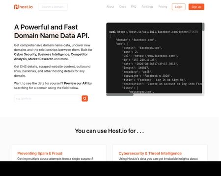Click the host.io logo
Image resolution: width=221 pixels, height=176 pixels.
24,7
